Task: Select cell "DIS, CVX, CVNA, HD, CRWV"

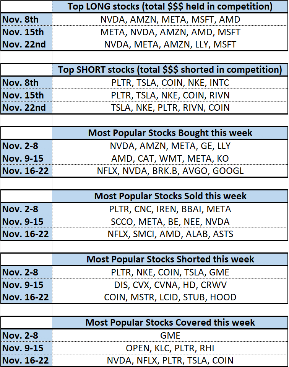Action: pos(170,285)
